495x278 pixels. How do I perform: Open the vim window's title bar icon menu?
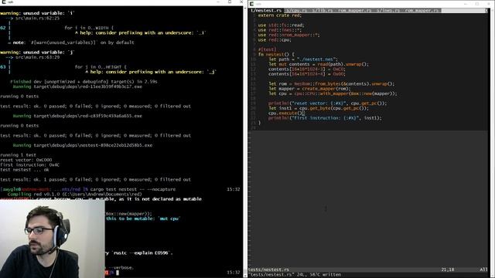pyautogui.click(x=251, y=4)
